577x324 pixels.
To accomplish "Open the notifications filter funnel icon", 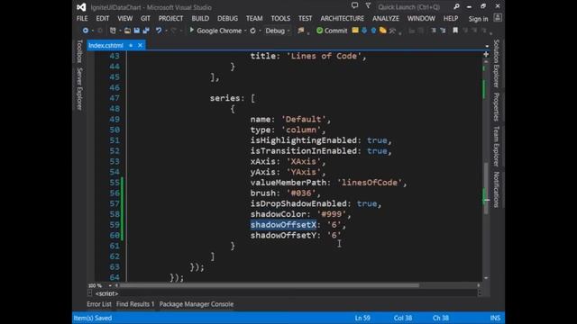I will (368, 5).
